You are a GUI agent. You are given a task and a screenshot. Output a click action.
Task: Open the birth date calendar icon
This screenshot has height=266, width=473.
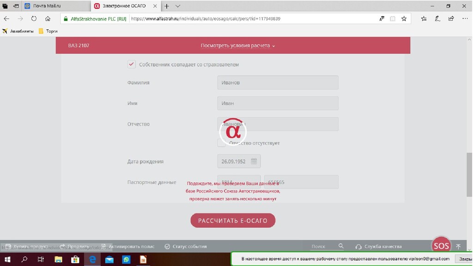pyautogui.click(x=254, y=161)
